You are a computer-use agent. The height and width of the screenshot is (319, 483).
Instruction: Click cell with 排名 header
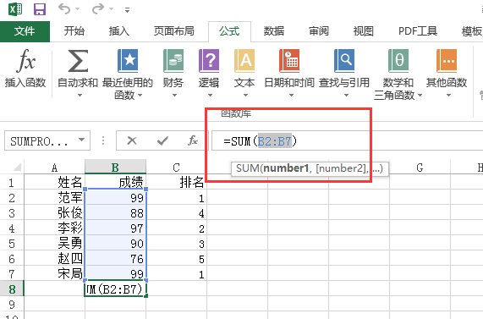(176, 182)
